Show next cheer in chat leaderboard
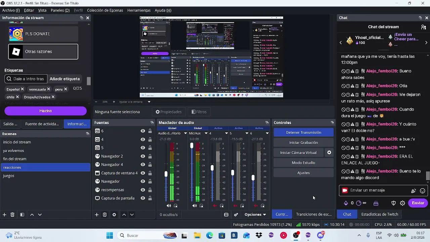The width and height of the screenshot is (430, 242). [426, 43]
